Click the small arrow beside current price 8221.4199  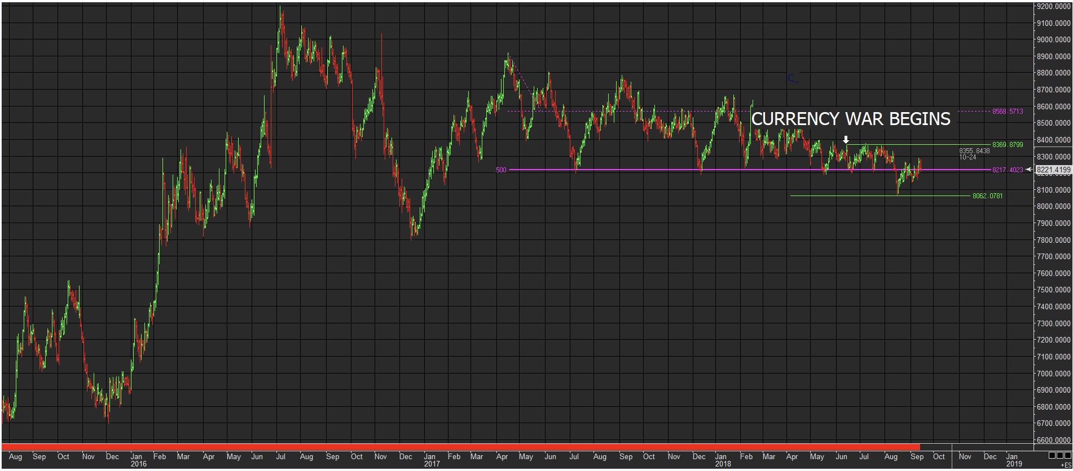pyautogui.click(x=1029, y=169)
